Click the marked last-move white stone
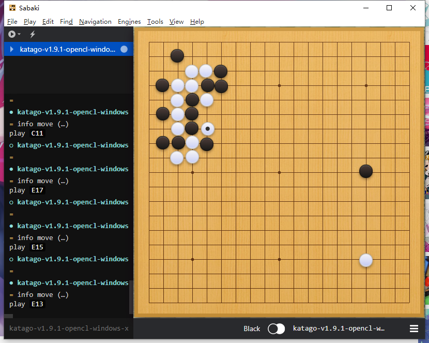The image size is (429, 343). click(208, 129)
